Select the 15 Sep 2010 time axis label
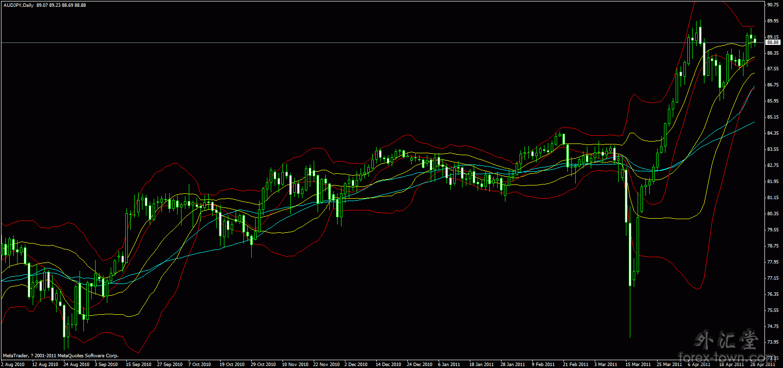The image size is (783, 368). (139, 364)
